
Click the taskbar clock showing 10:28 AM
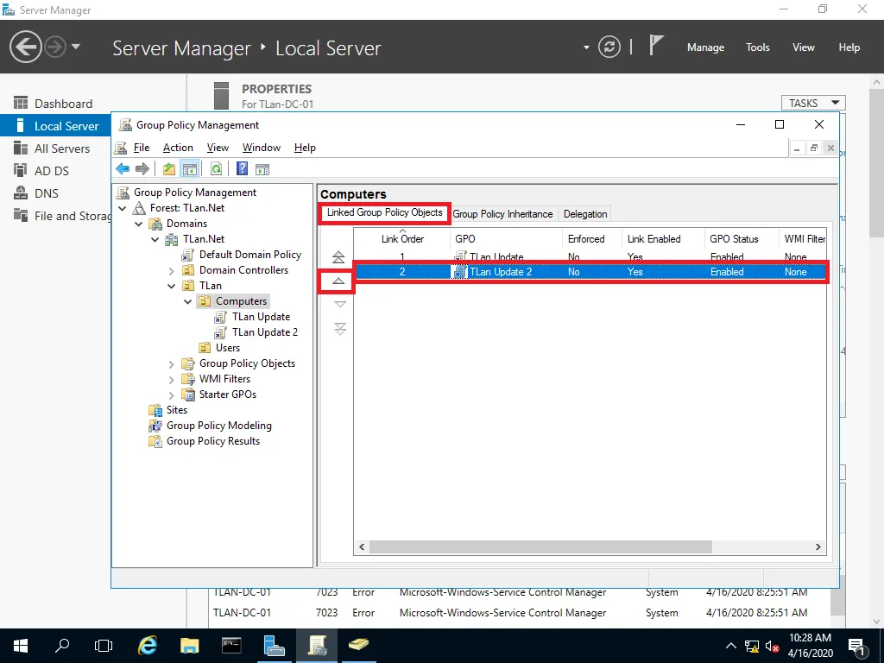pyautogui.click(x=810, y=646)
